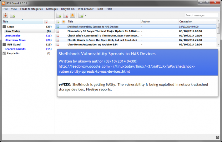The width and height of the screenshot is (222, 142).
Task: Open the Tools menu
Action: pyautogui.click(x=100, y=9)
